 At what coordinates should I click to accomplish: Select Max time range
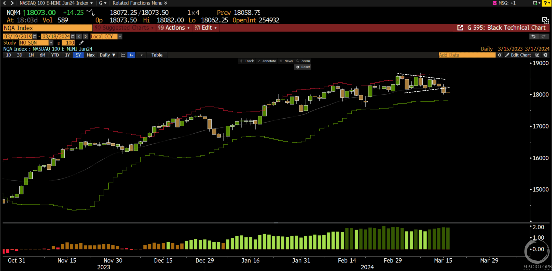(x=91, y=55)
